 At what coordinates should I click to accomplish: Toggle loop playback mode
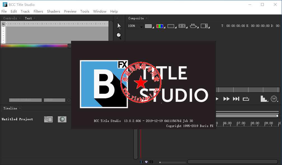point(246,99)
